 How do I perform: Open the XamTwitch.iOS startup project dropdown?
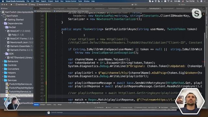[x=21, y=5]
